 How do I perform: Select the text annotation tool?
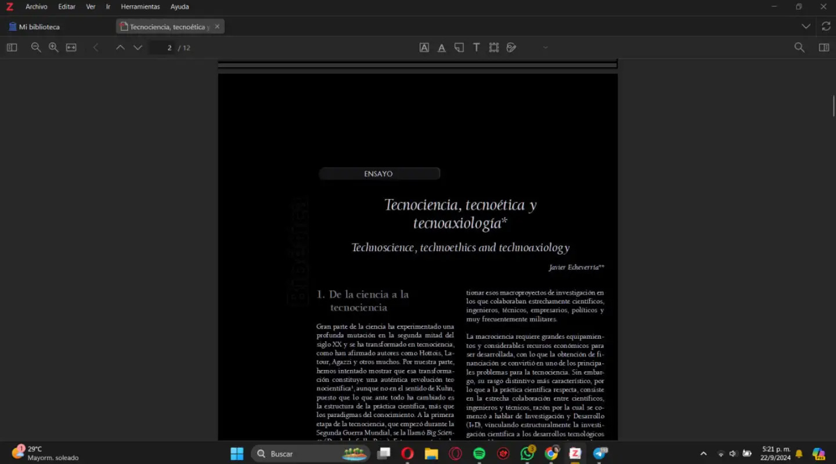[476, 47]
